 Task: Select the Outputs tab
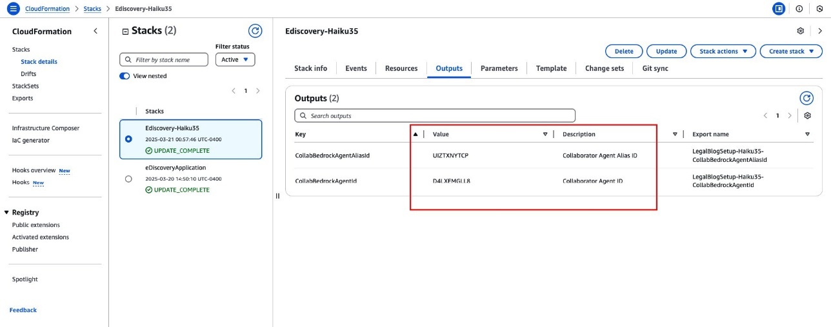[x=449, y=68]
